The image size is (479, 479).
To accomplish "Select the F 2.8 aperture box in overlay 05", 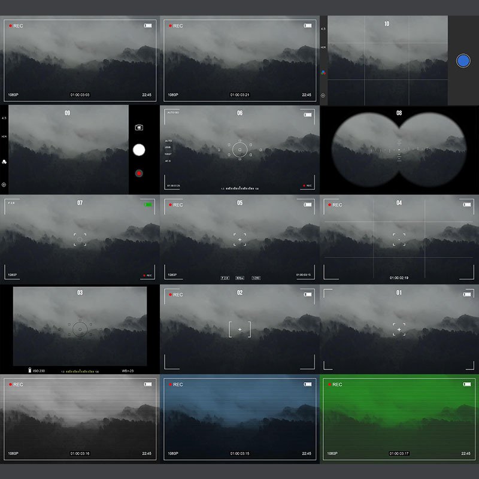I will [x=225, y=278].
